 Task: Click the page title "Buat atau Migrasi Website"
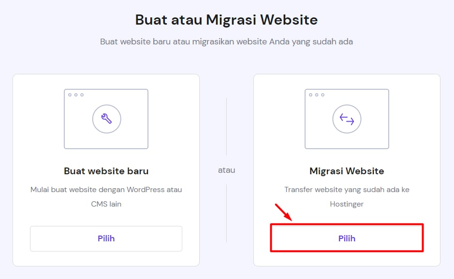pos(226,20)
